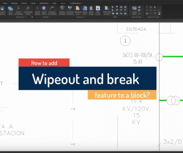Open the Count Blocks tool
The image size is (183, 153).
point(2,10)
